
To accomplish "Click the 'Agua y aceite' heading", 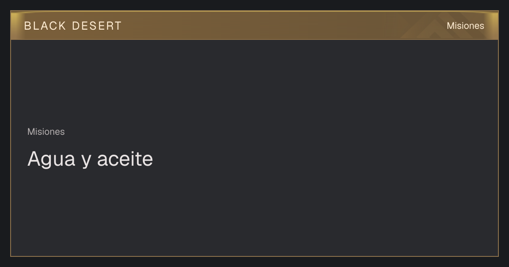I will (90, 159).
